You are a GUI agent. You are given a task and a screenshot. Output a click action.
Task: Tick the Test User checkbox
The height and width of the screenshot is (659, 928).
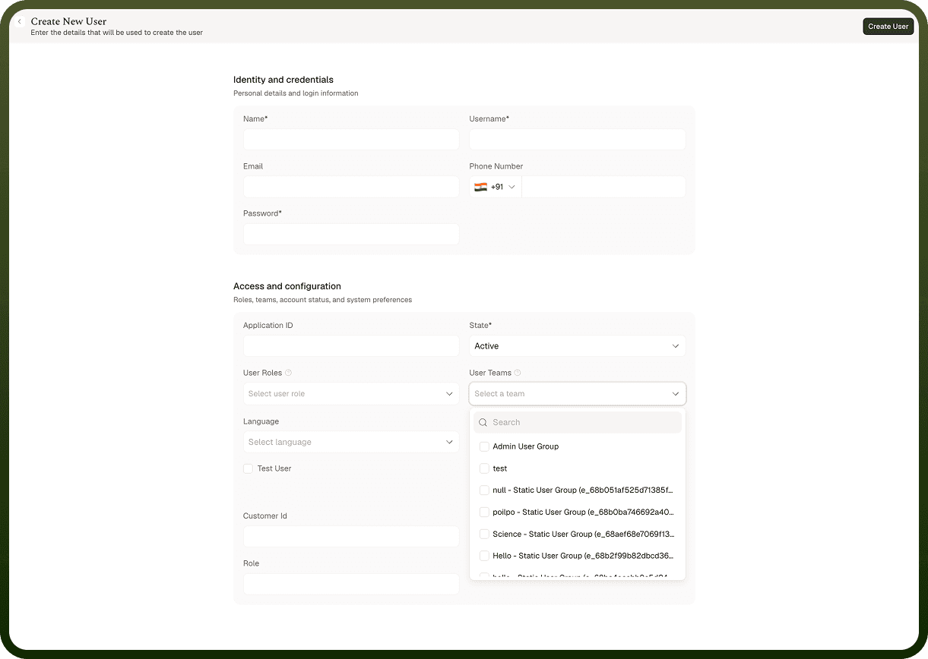[248, 468]
